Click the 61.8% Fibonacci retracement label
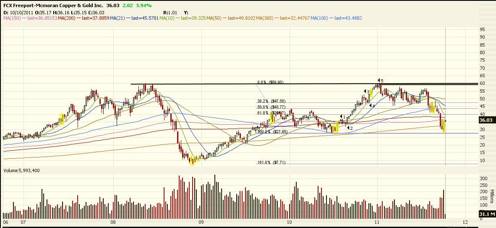 pyautogui.click(x=271, y=113)
